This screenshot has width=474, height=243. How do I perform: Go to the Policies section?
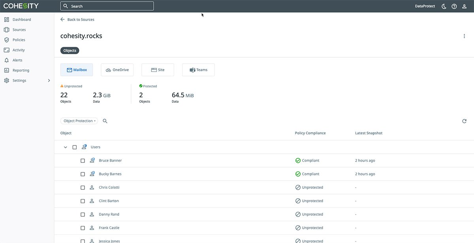pyautogui.click(x=19, y=40)
